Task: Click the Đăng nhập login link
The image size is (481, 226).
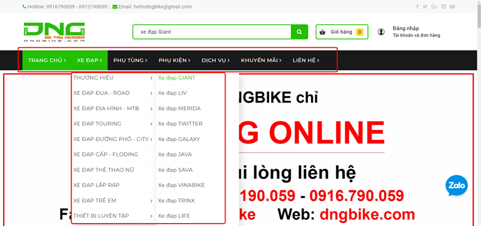Action: click(x=405, y=28)
